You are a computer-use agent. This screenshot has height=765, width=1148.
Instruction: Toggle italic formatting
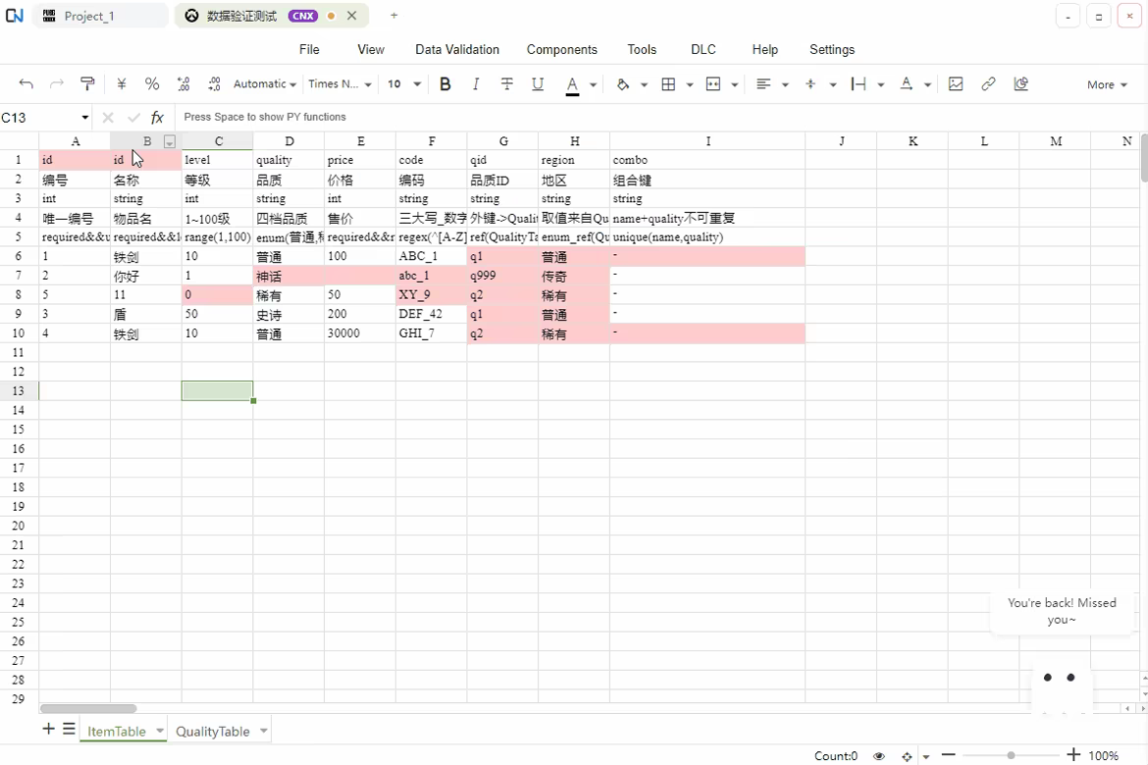(476, 84)
